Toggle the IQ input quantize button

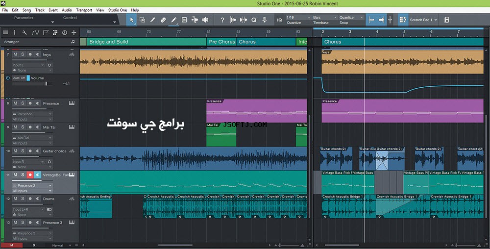[x=279, y=20]
